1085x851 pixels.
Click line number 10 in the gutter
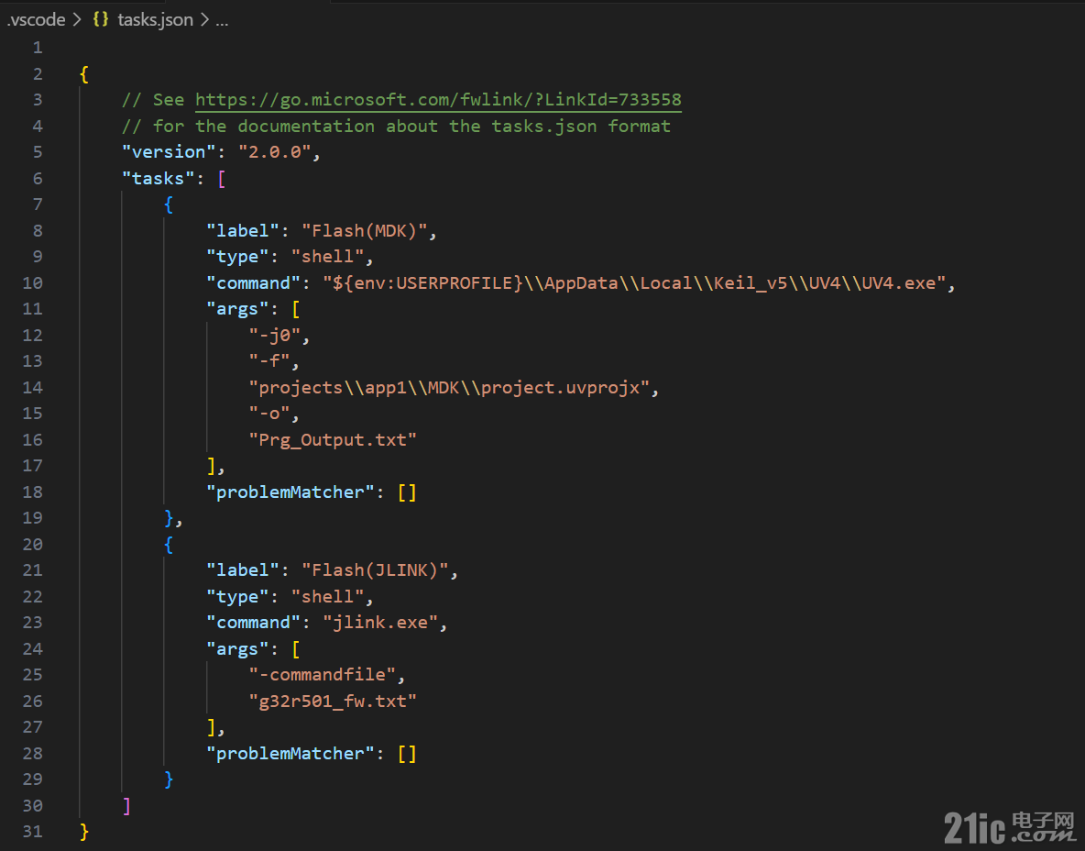pyautogui.click(x=32, y=282)
